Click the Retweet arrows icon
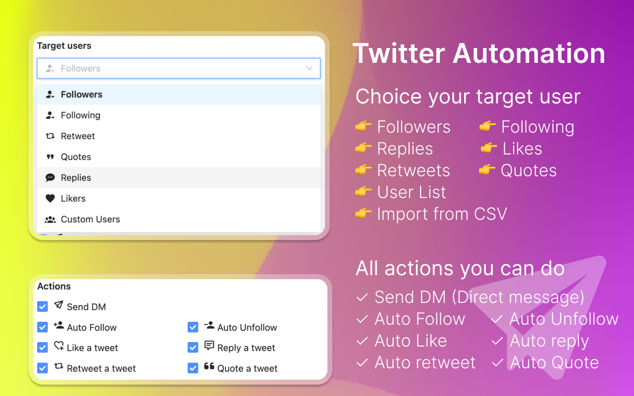 pos(50,136)
